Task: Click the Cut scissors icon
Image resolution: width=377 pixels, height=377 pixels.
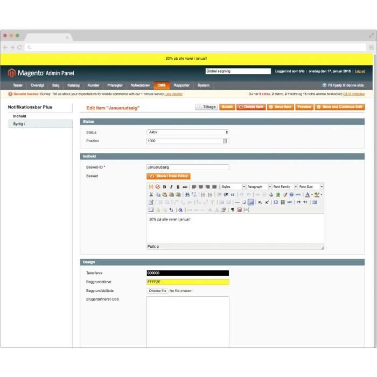Action: 151,194
